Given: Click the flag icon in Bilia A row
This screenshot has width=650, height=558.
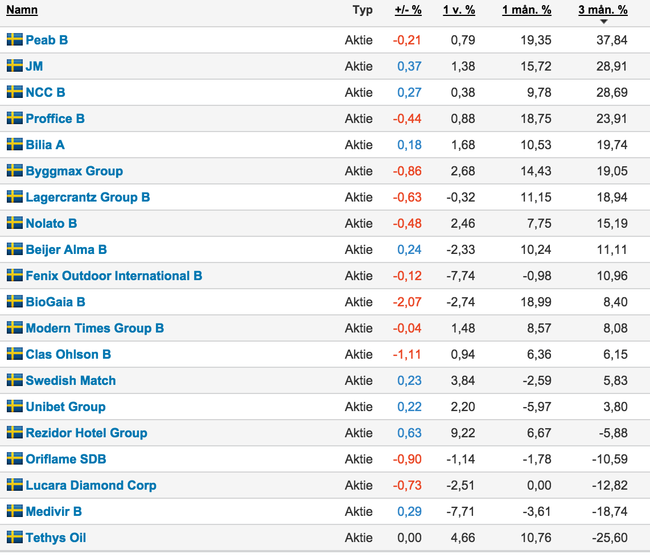Looking at the screenshot, I should point(15,144).
